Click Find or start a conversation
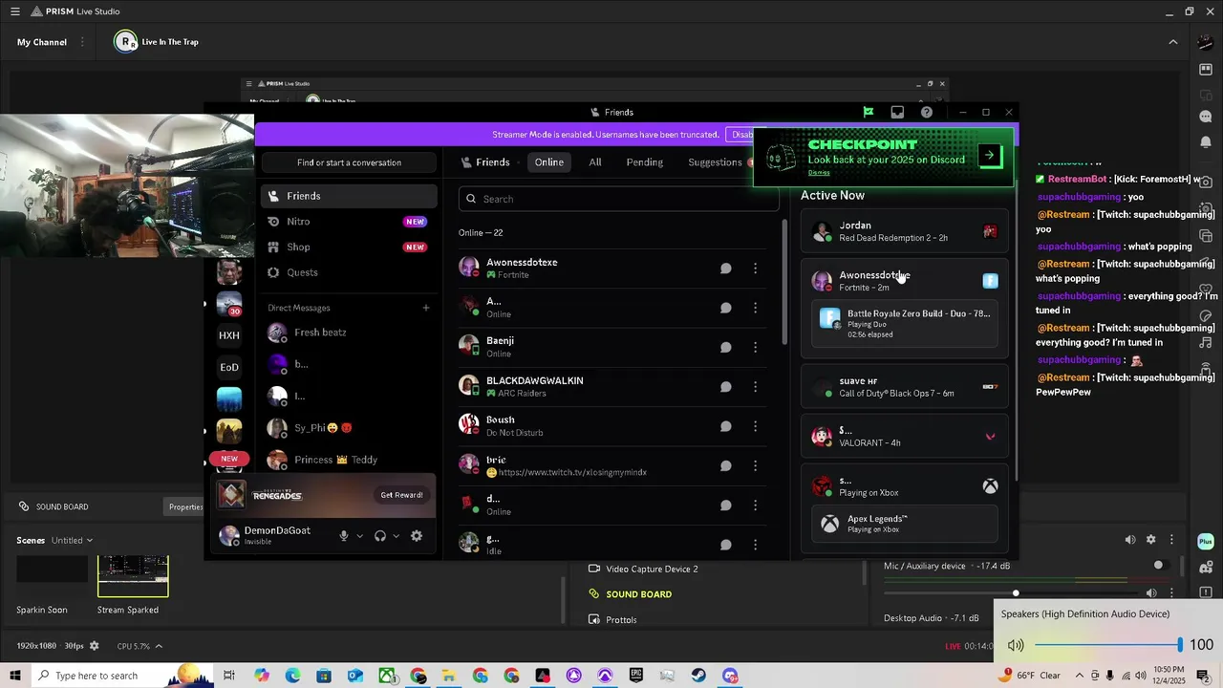This screenshot has width=1223, height=688. 349,162
